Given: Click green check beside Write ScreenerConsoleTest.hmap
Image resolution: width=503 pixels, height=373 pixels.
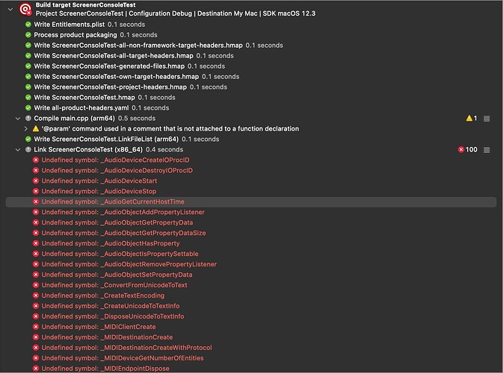Looking at the screenshot, I should [28, 97].
